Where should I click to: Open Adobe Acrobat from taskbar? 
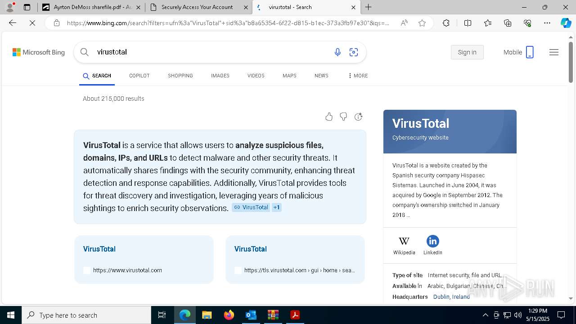pos(295,315)
